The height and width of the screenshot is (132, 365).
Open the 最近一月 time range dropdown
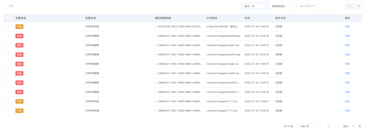(x=255, y=6)
